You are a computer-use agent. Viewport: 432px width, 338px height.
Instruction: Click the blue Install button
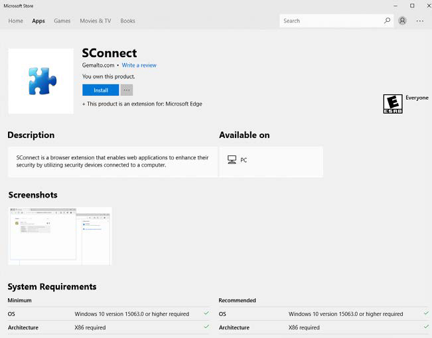[101, 90]
